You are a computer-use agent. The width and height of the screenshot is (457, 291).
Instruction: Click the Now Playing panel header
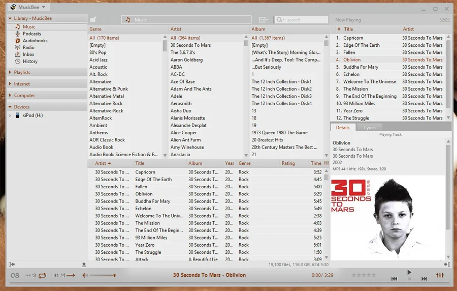click(348, 20)
